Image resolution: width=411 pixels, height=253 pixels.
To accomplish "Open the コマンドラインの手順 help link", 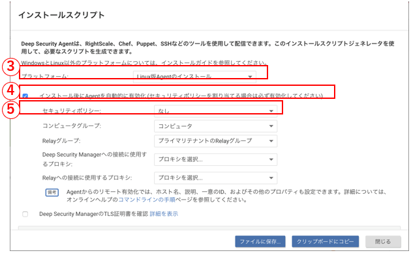I will [x=147, y=200].
